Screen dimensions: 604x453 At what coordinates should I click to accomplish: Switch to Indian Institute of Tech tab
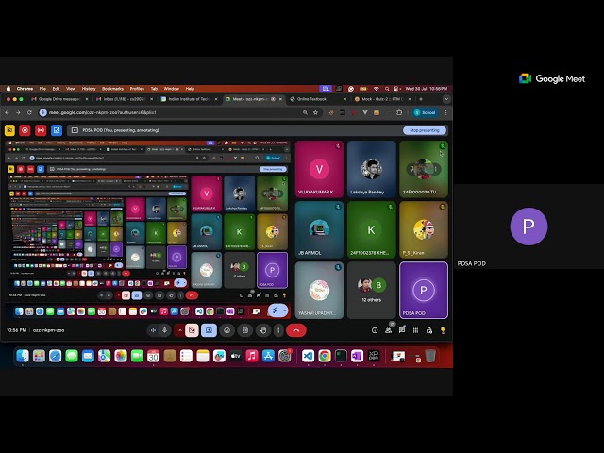tap(189, 99)
